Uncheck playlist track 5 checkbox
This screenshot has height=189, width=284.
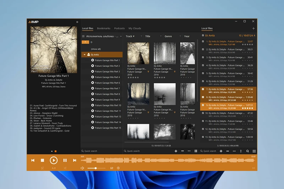click(x=203, y=73)
